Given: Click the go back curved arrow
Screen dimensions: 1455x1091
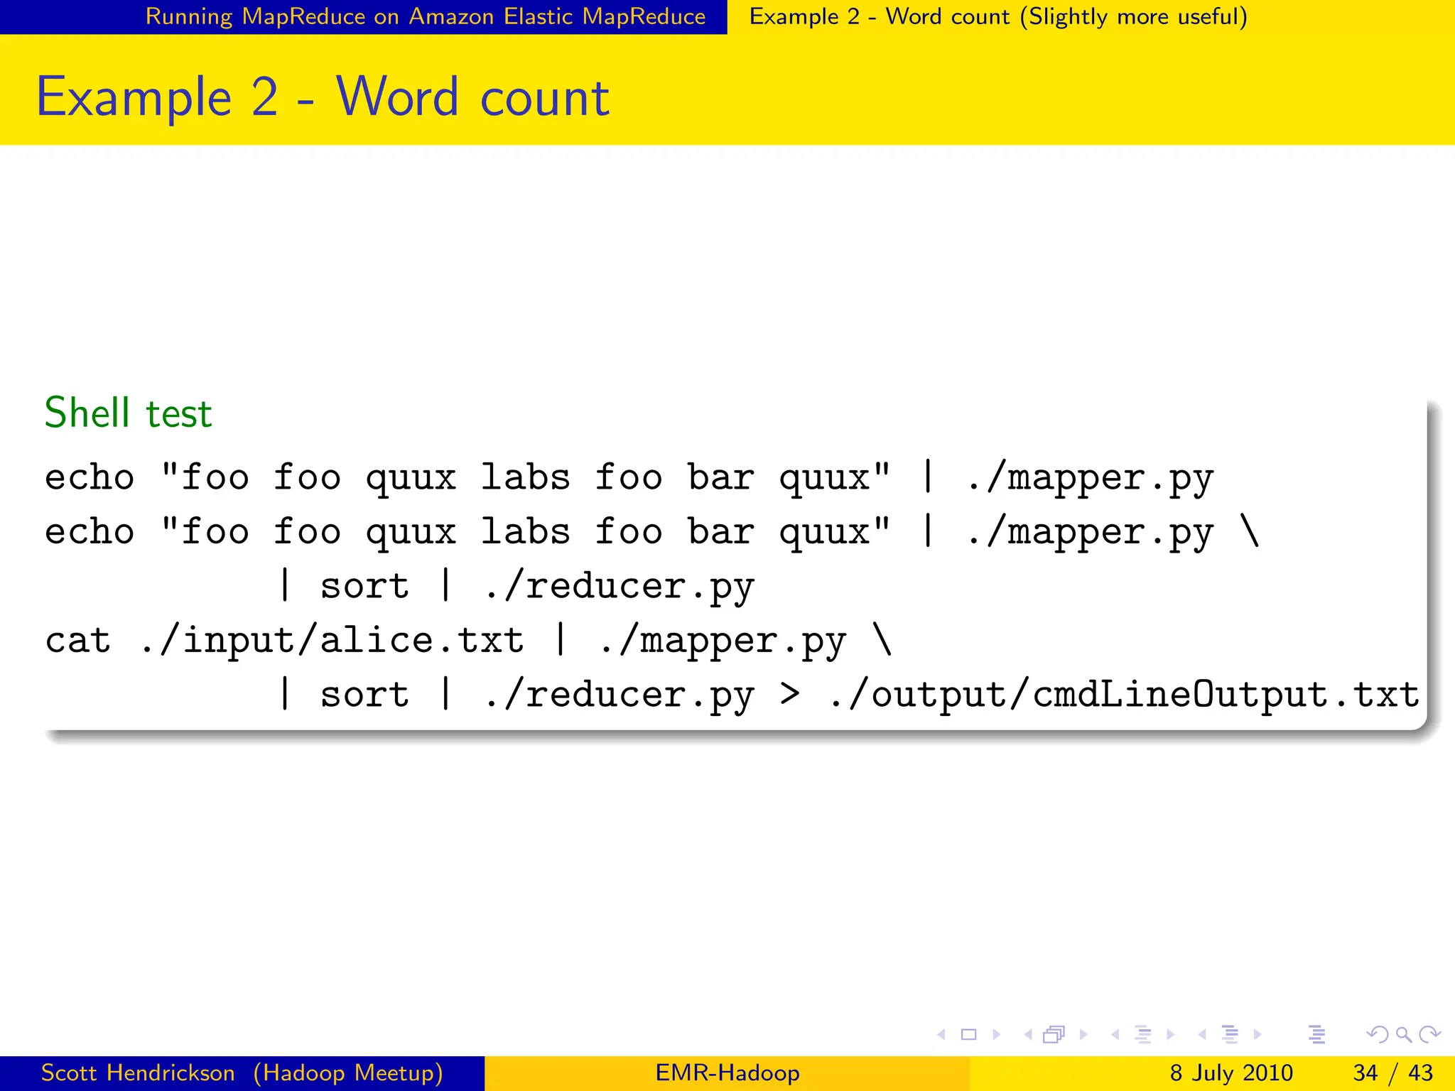Looking at the screenshot, I should coord(1378,1035).
